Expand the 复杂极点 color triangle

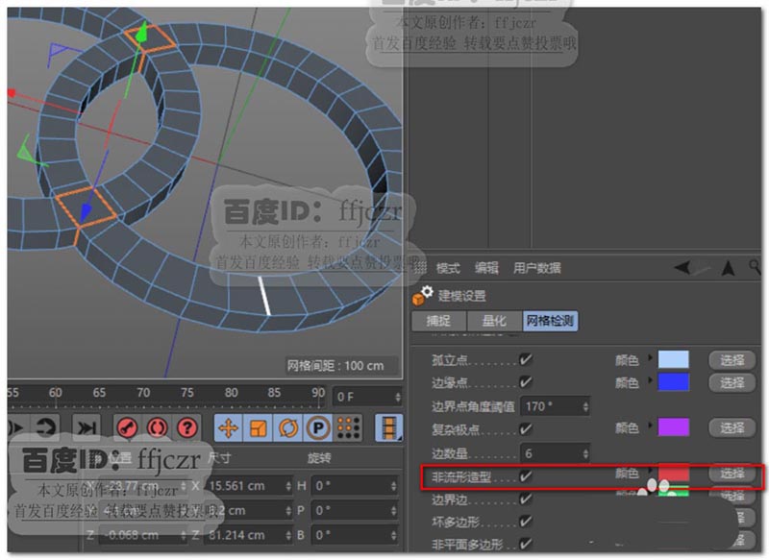click(650, 425)
